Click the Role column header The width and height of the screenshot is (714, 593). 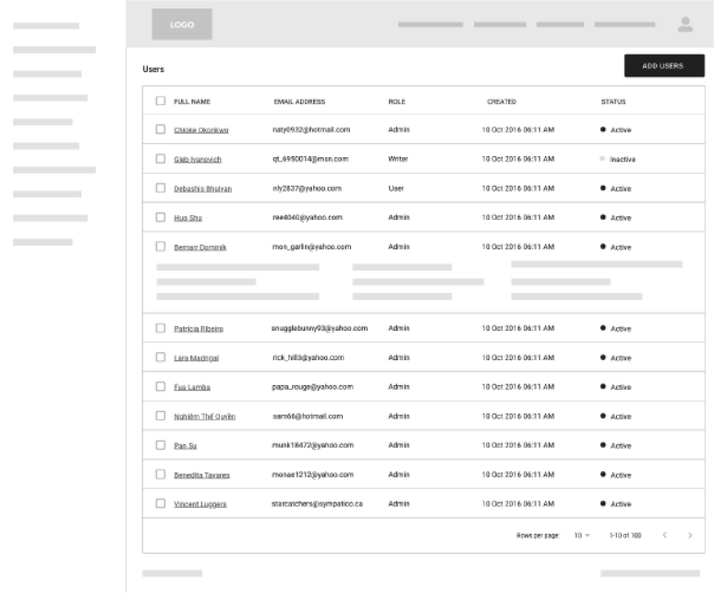tap(396, 102)
